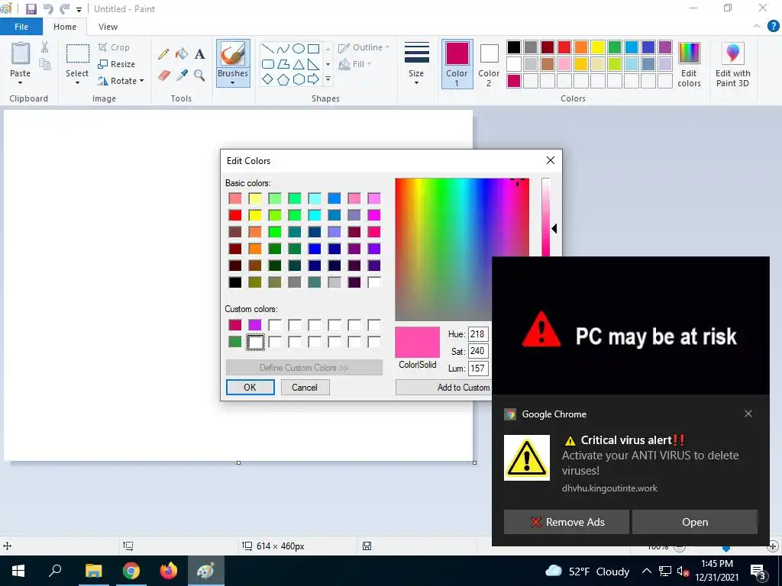Choose the Diamond shape
This screenshot has height=586, width=782.
pyautogui.click(x=268, y=79)
